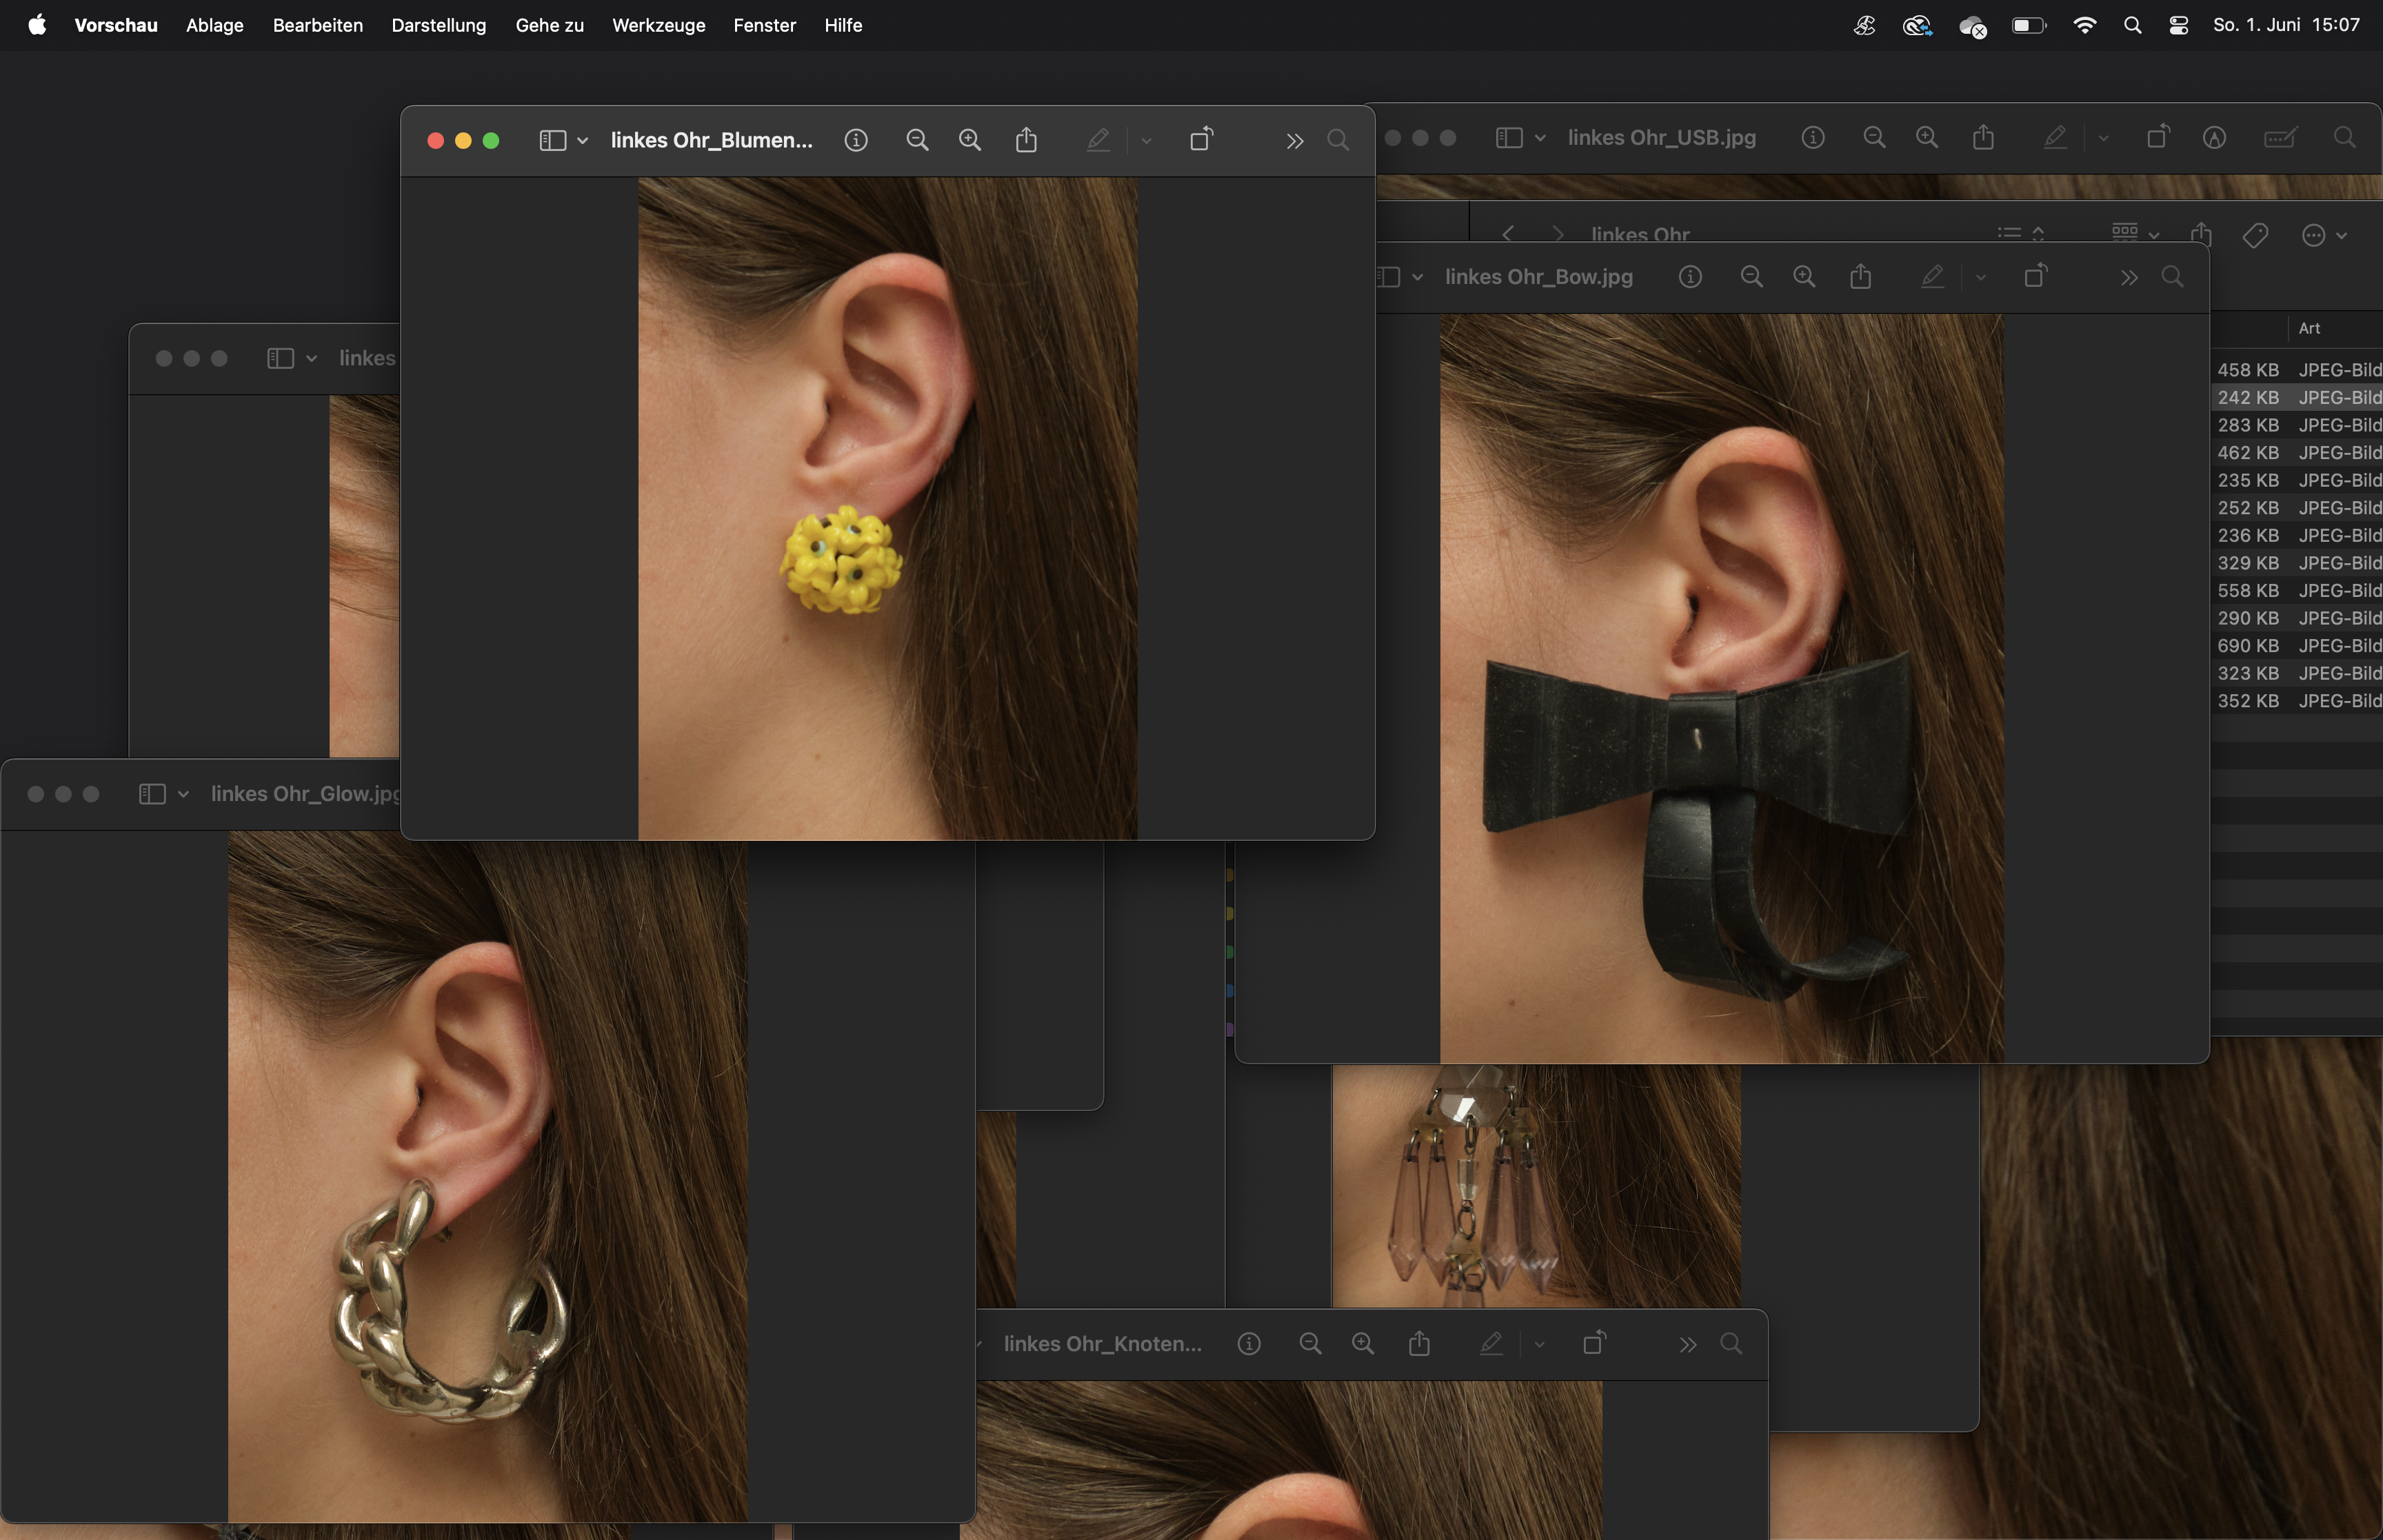Open the Werkzeuge menu
The width and height of the screenshot is (2383, 1540).
tap(658, 26)
